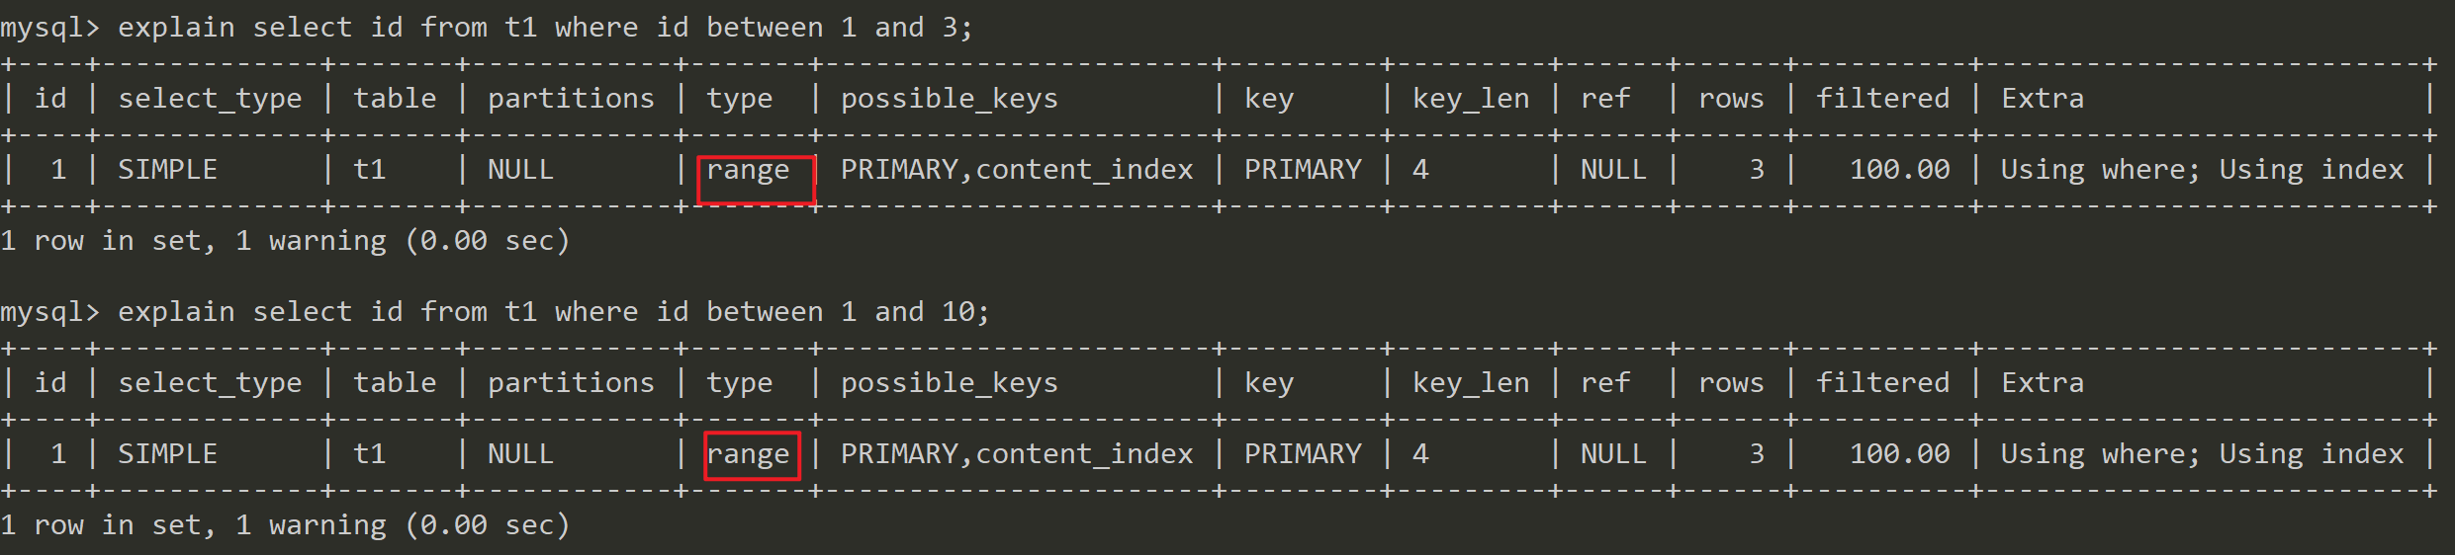Click '100.00' filtered value in 1-and-10 result
Screen dimensions: 2455x555
(1899, 454)
